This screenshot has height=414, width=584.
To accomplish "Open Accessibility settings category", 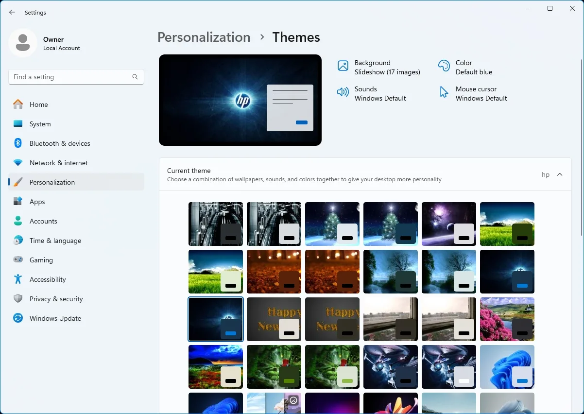I will 76,279.
